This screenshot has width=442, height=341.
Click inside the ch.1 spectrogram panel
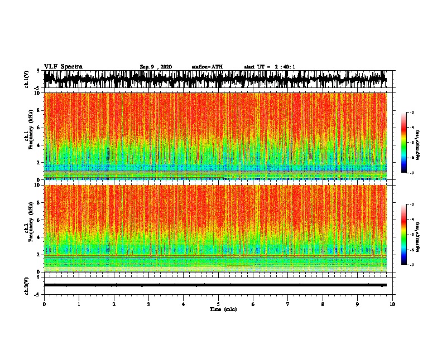[x=215, y=136]
